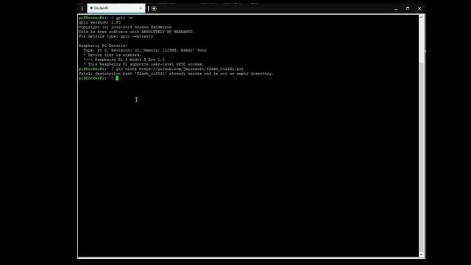The width and height of the screenshot is (471, 265).
Task: Click the Gordon Henderson copyright line
Action: click(125, 27)
